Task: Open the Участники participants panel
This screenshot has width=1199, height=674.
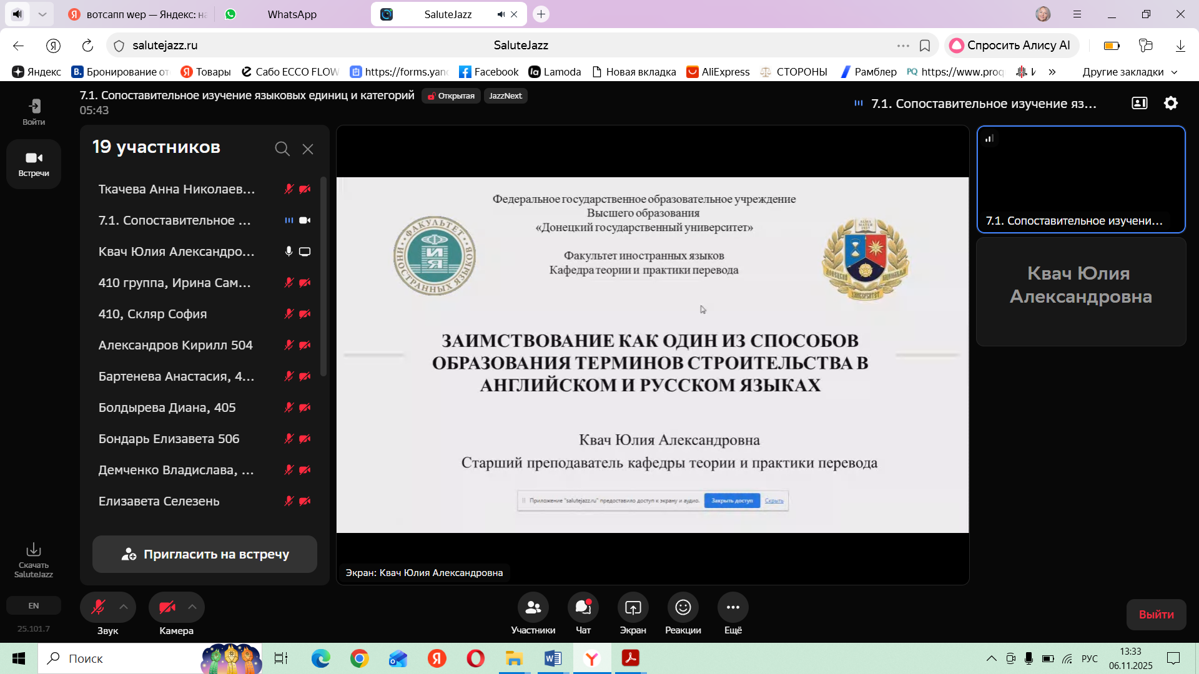Action: [533, 607]
